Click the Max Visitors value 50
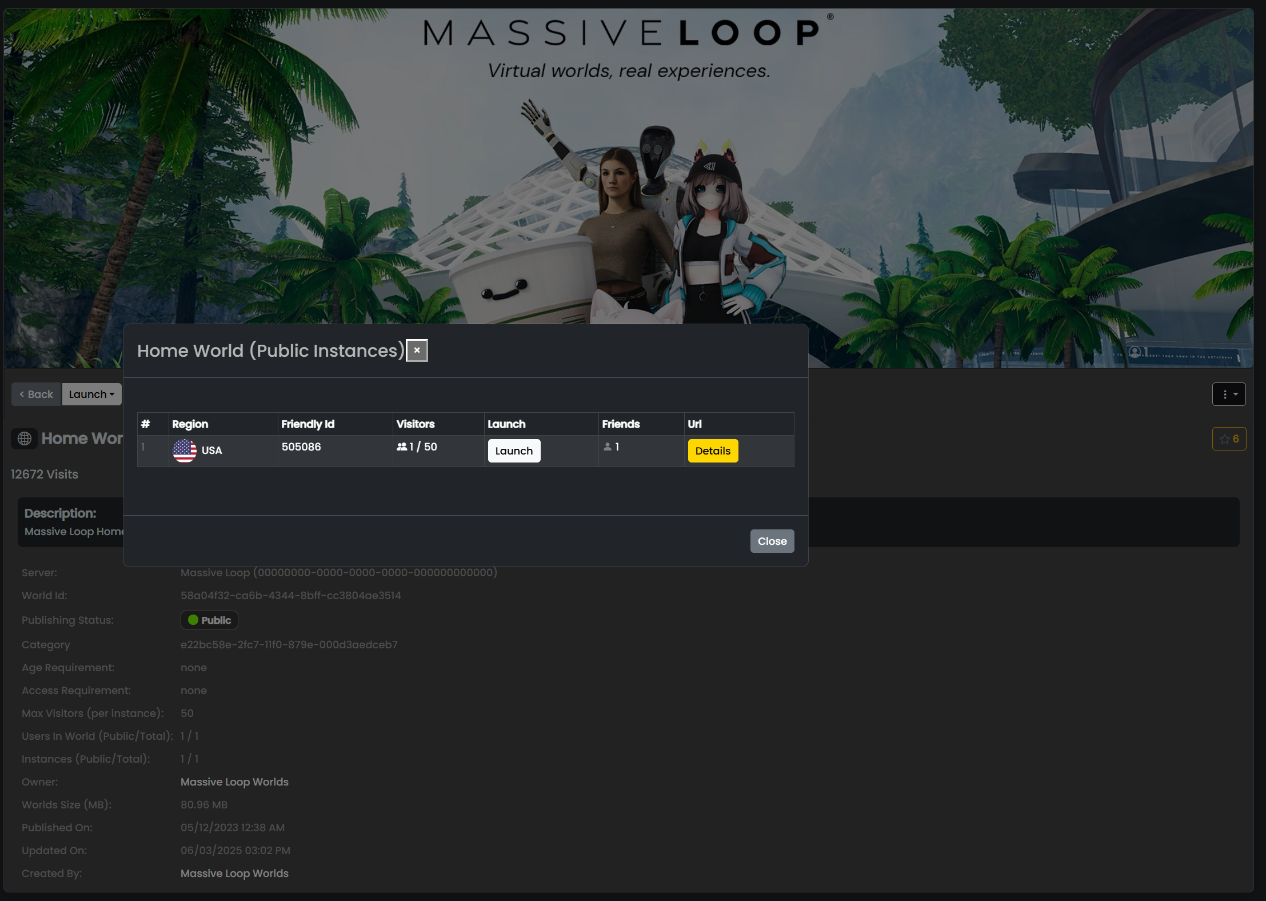Screen dimensions: 1266x901 pyautogui.click(x=187, y=713)
